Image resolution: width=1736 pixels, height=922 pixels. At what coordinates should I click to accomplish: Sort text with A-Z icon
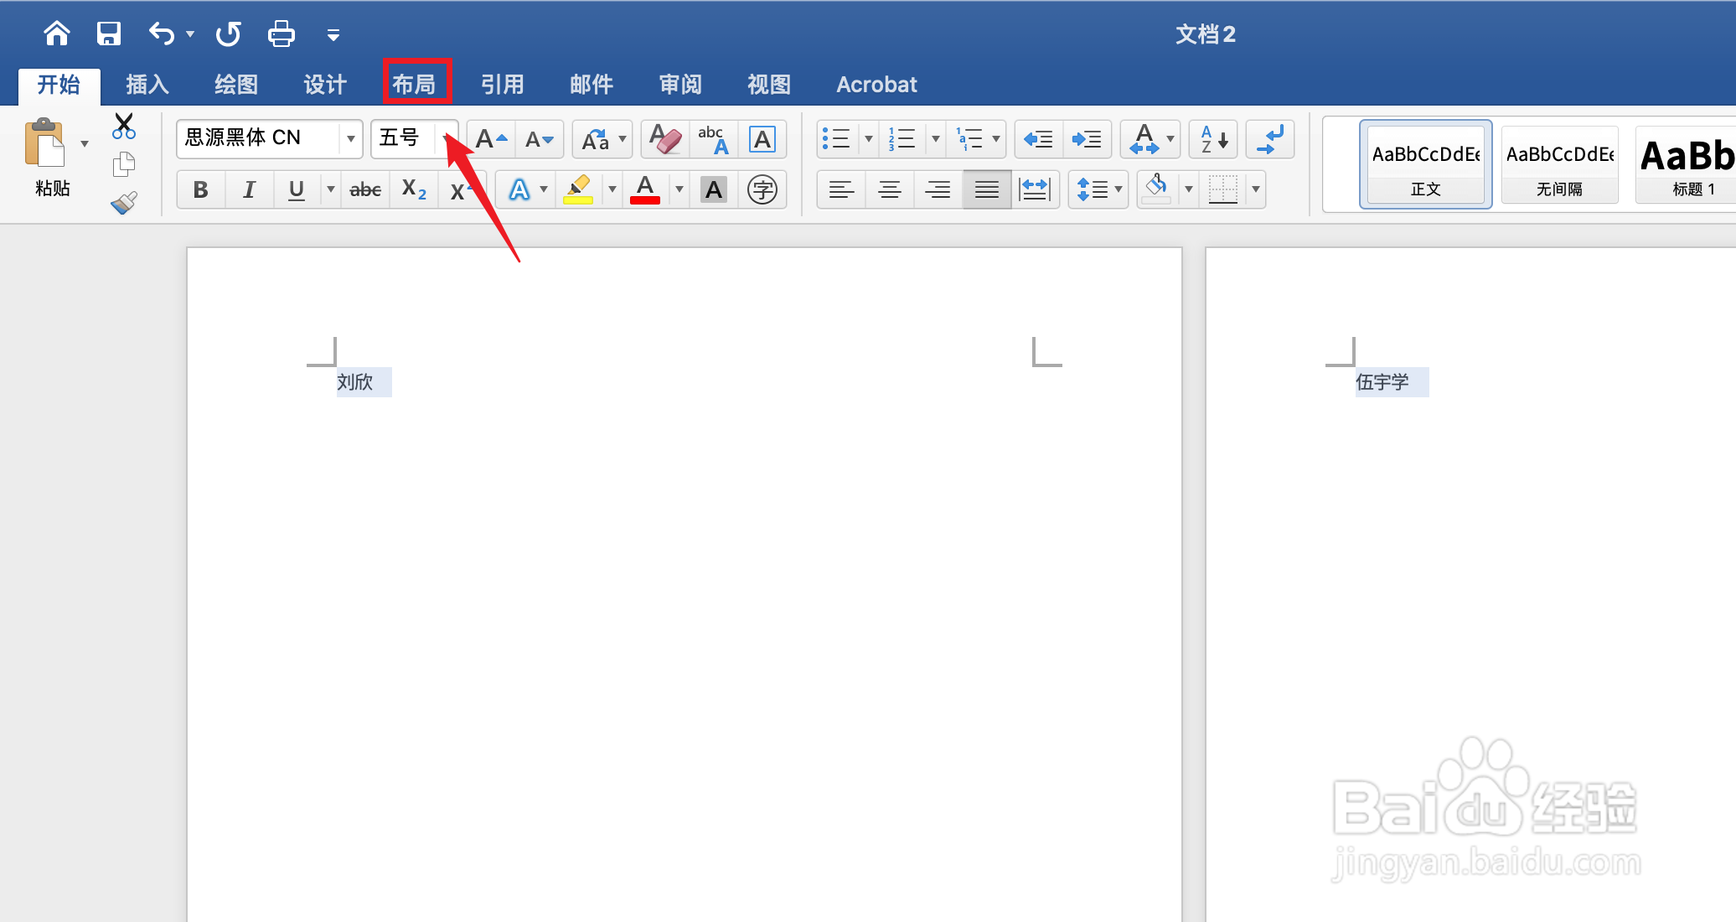click(x=1214, y=139)
